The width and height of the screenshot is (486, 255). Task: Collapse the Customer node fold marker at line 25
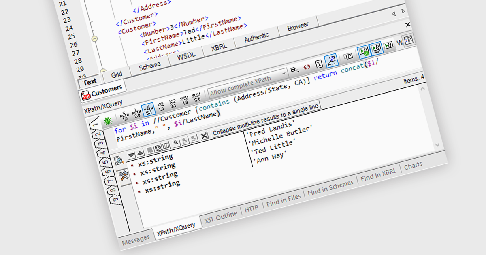point(94,39)
